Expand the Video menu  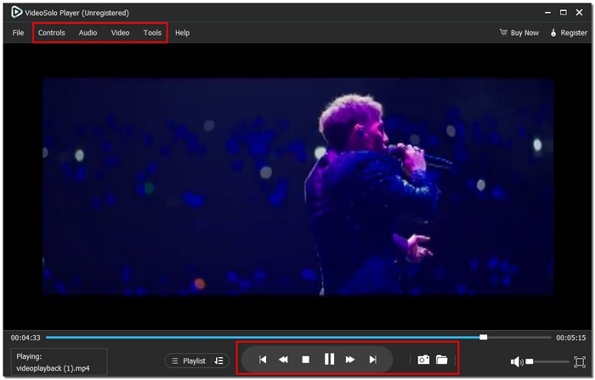[x=120, y=33]
